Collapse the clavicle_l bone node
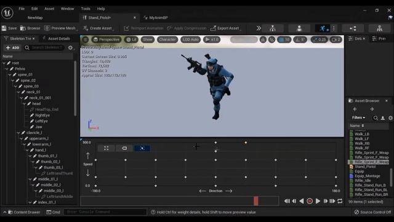This screenshot has height=222, width=394. click(18, 133)
